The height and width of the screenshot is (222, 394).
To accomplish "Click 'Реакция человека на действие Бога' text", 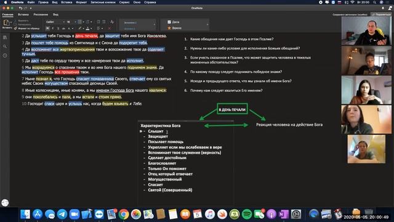I will coord(289,125).
